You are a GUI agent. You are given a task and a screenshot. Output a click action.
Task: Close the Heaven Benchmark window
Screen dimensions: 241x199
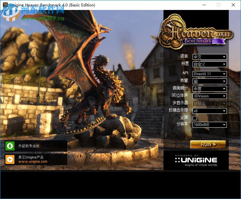(233, 5)
